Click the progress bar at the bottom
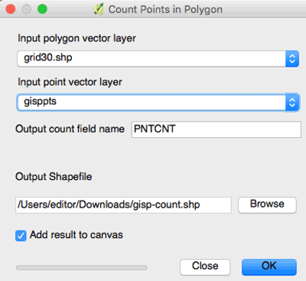The height and width of the screenshot is (281, 306). coord(82,267)
